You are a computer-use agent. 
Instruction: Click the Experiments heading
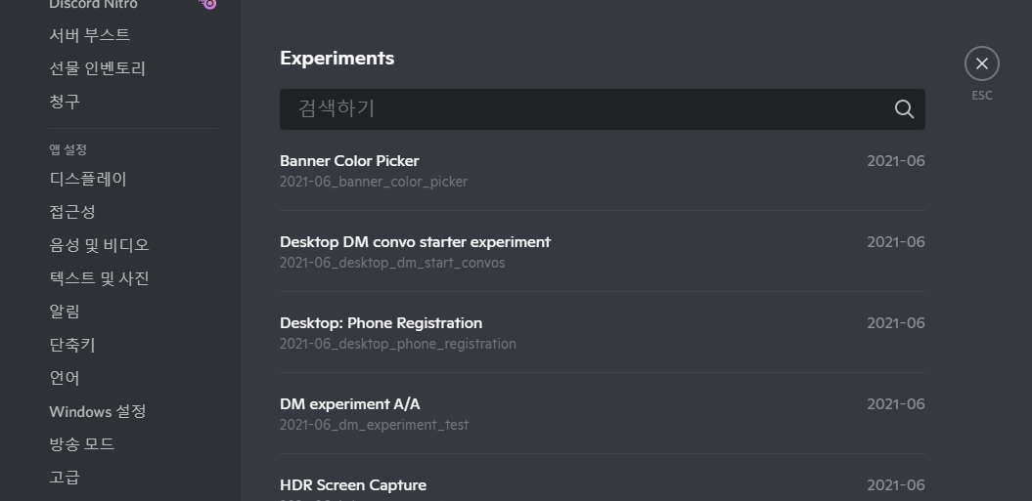(337, 58)
